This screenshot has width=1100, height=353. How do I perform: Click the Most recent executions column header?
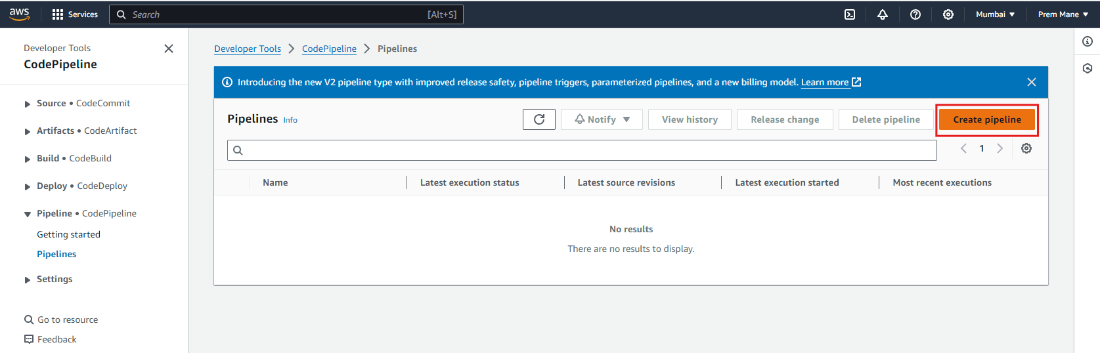point(942,182)
